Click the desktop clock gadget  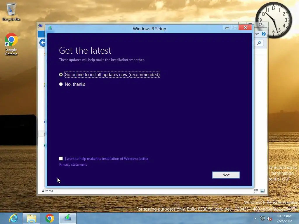(x=274, y=20)
